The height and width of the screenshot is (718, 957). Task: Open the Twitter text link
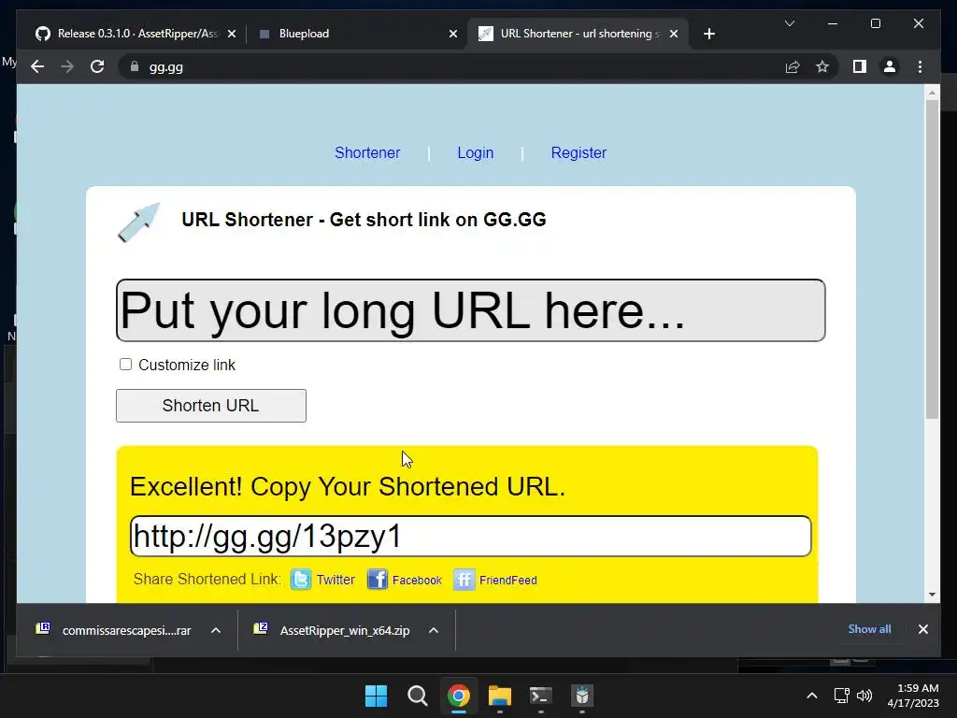tap(336, 580)
